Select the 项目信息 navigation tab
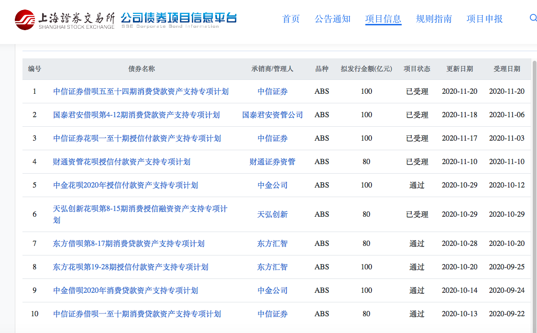 coord(383,19)
